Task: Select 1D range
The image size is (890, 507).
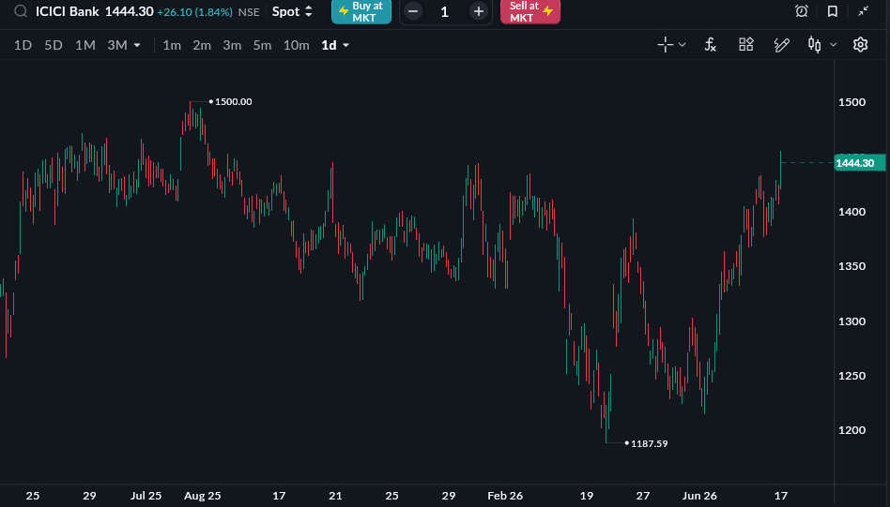Action: coord(23,45)
